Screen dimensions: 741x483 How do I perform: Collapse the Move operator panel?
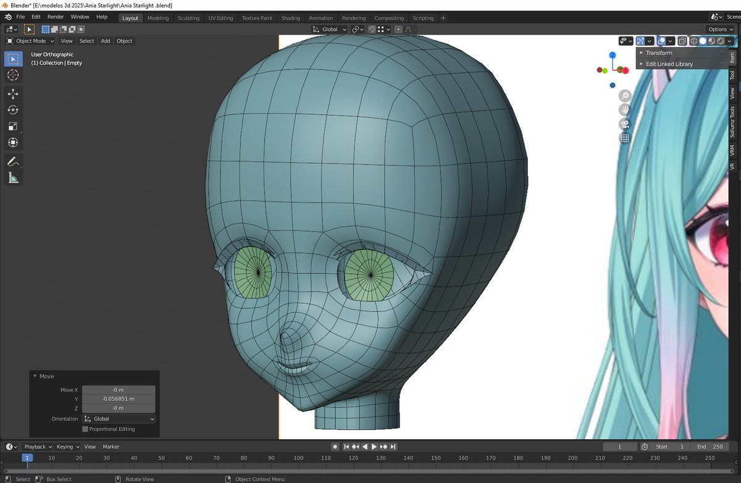point(35,376)
